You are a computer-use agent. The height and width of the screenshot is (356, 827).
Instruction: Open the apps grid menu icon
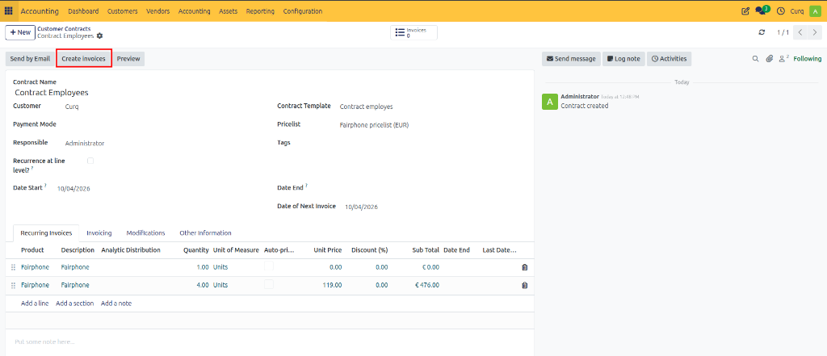click(8, 10)
